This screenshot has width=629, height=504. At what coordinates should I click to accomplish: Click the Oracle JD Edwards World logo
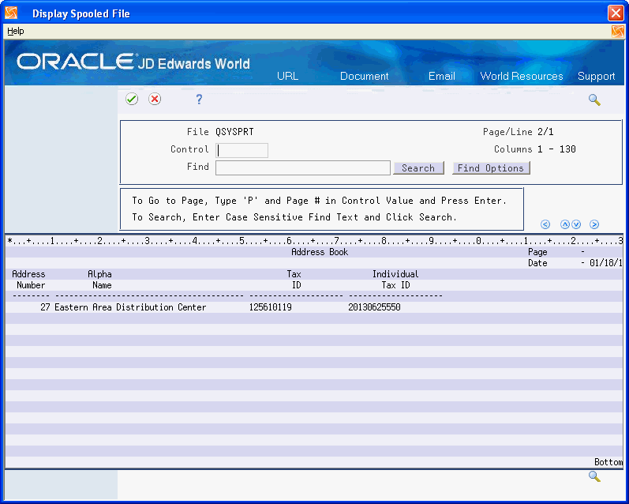click(x=133, y=62)
